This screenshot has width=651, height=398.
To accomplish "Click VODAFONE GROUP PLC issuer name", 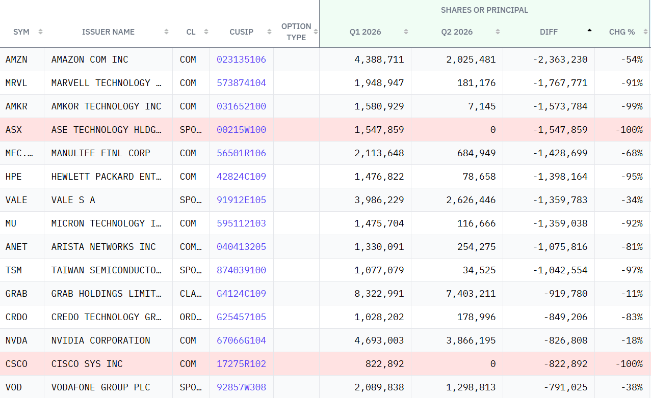I will (x=101, y=387).
